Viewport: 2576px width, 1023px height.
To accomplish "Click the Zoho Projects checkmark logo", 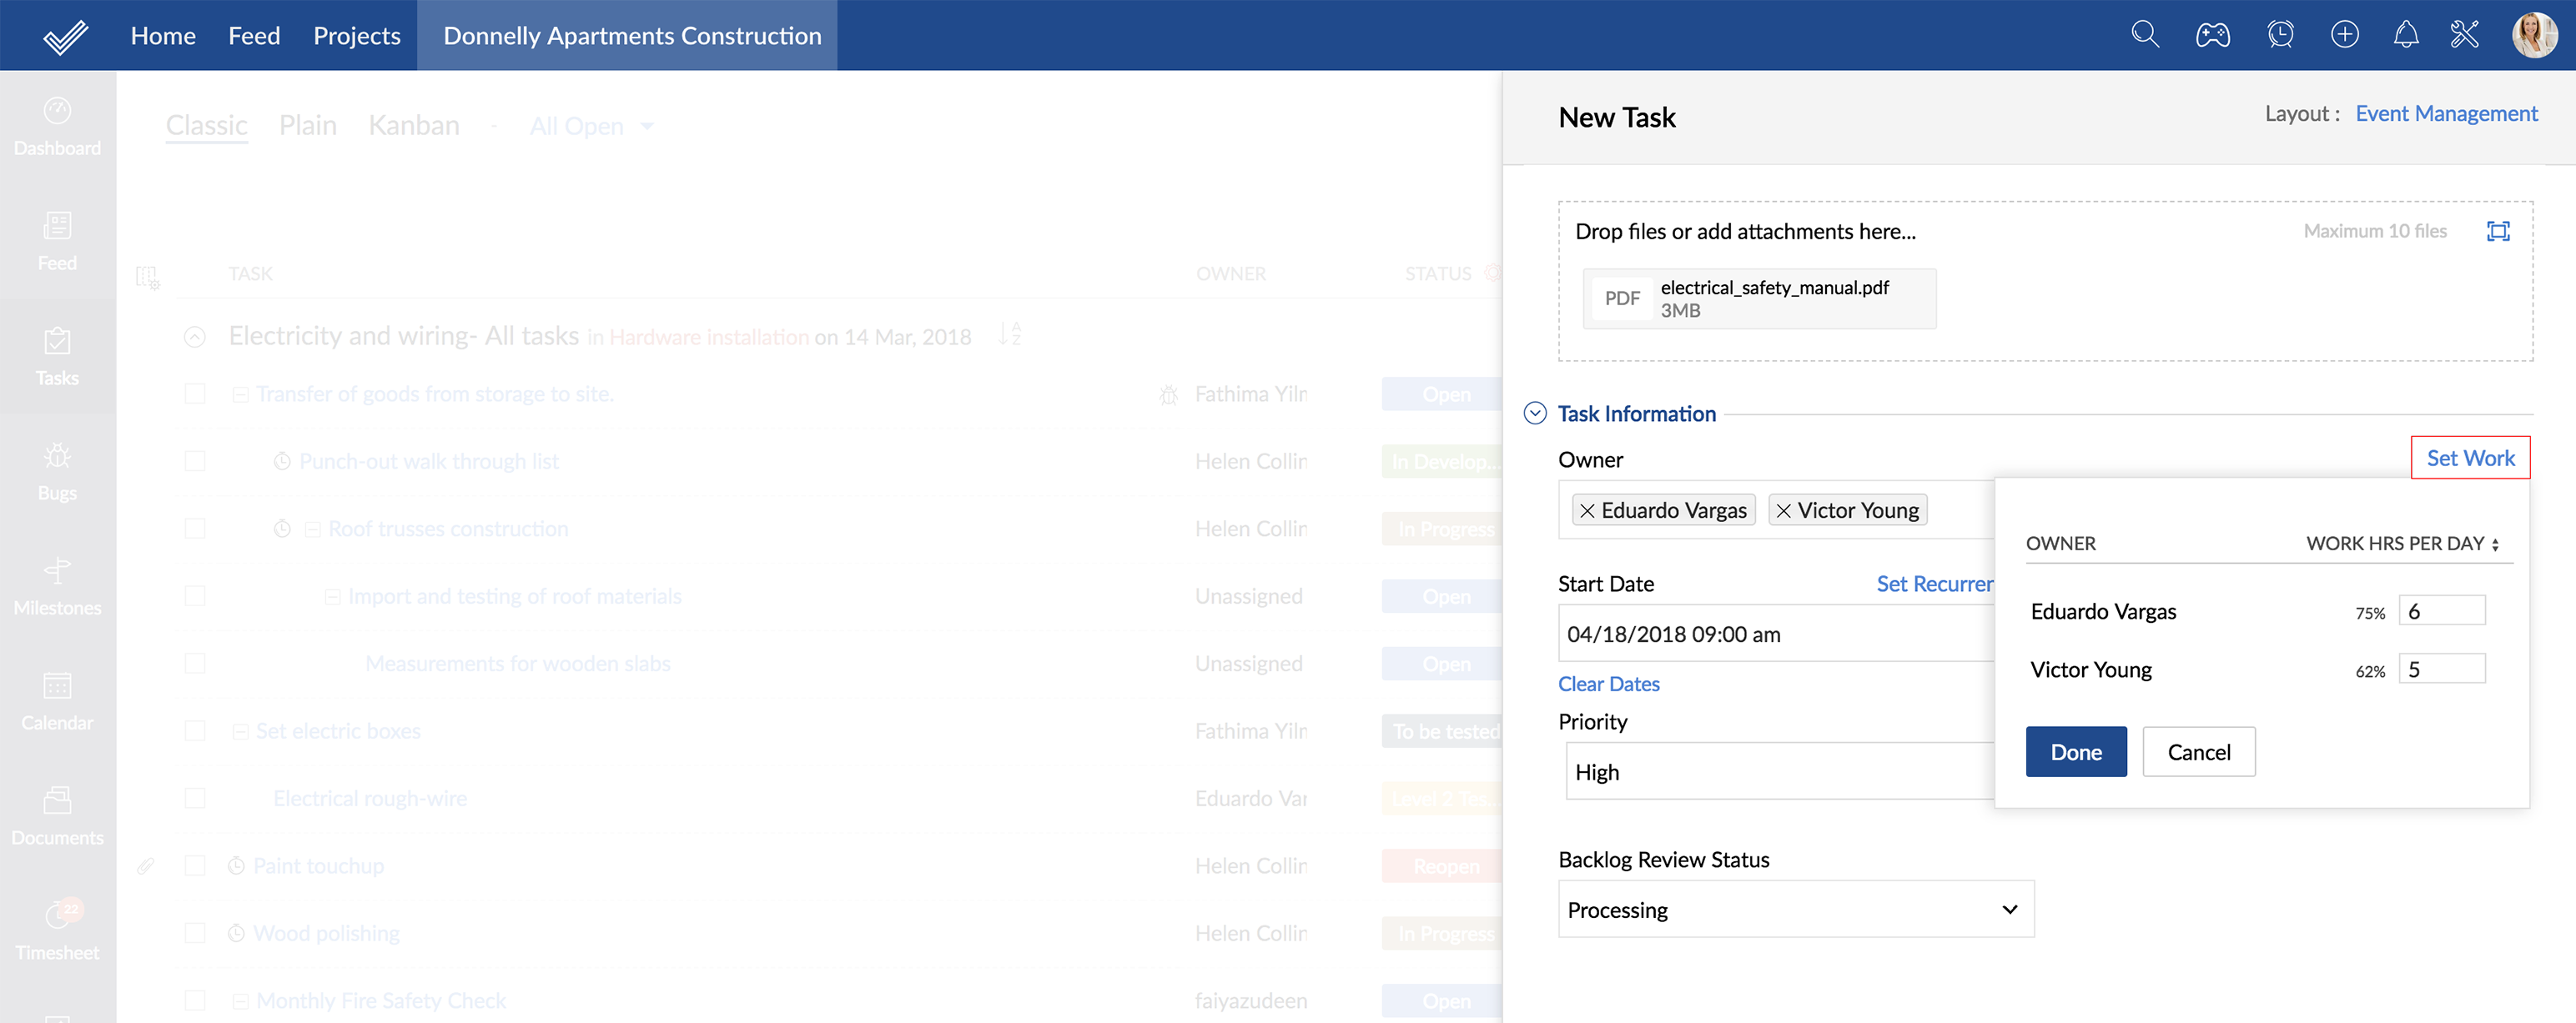I will (x=65, y=36).
